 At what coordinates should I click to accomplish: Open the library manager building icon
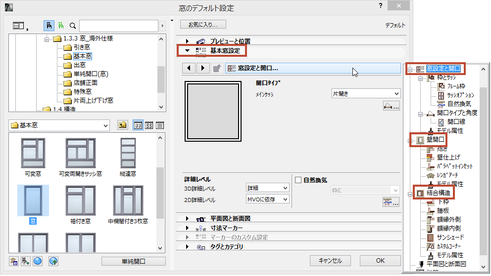click(x=13, y=261)
